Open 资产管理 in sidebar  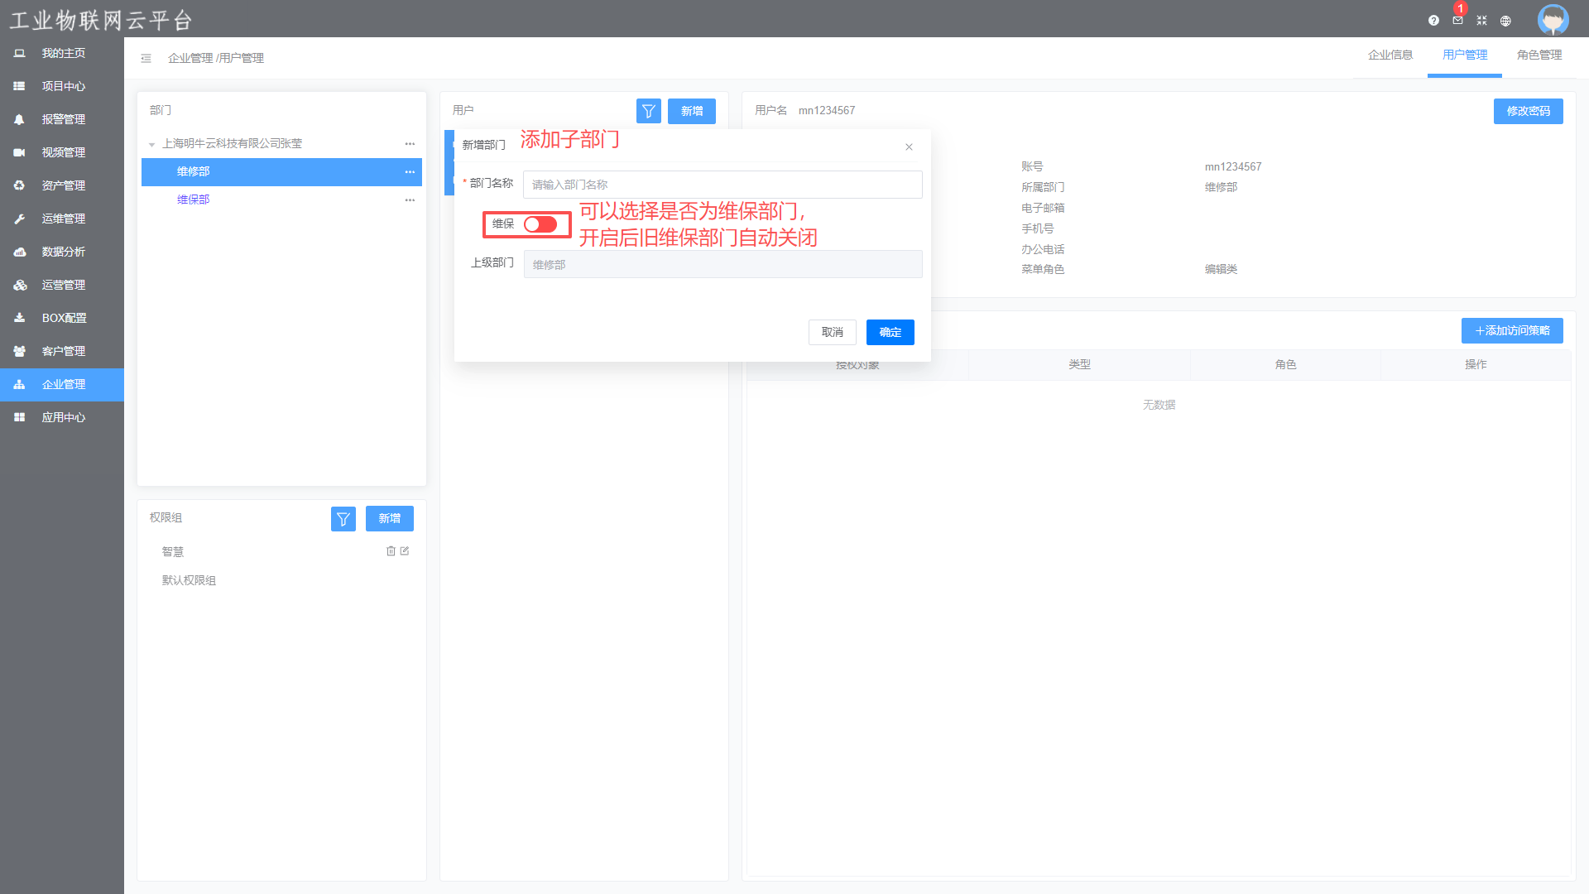pyautogui.click(x=63, y=185)
